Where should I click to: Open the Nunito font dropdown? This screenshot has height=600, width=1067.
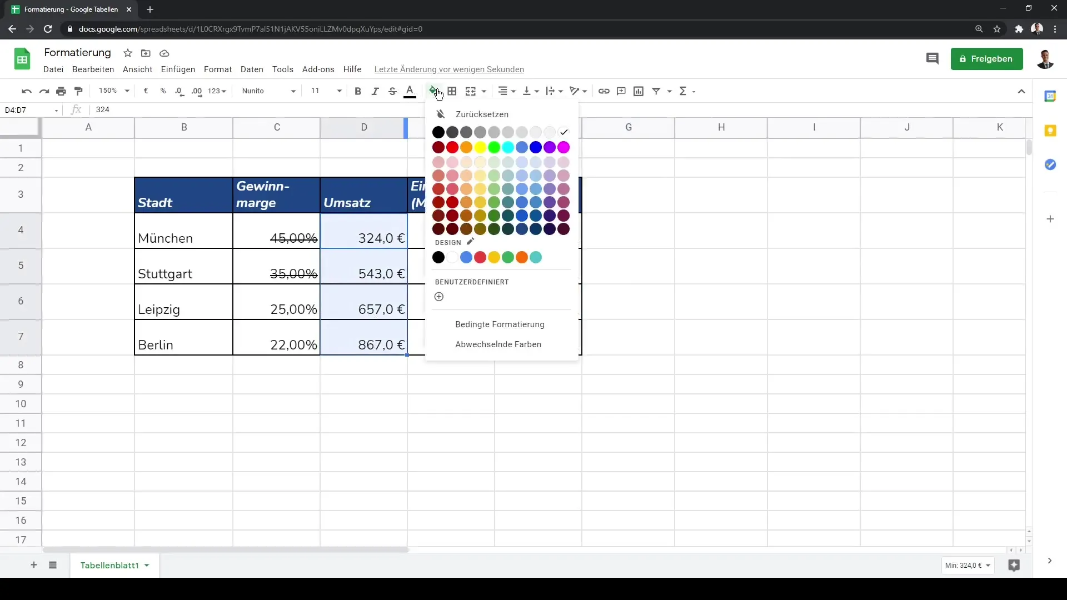pos(268,91)
